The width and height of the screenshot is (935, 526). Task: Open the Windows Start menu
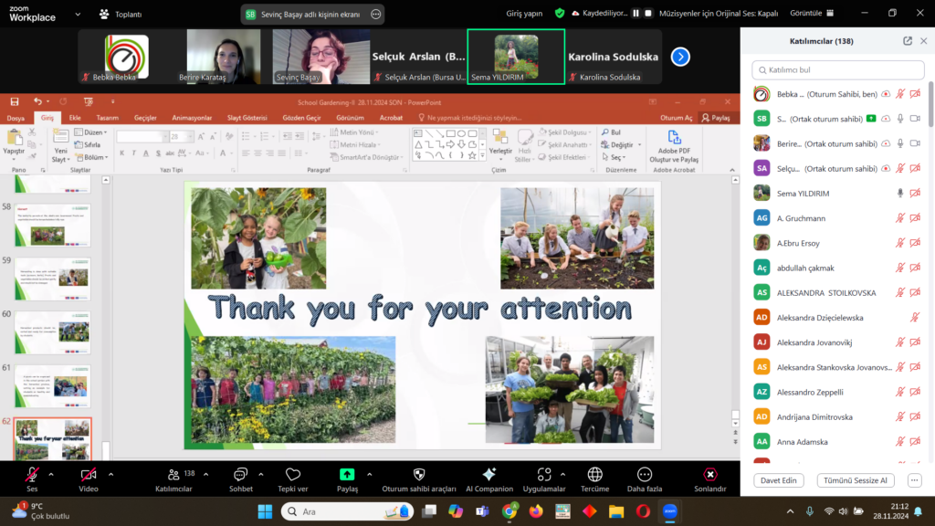coord(266,511)
